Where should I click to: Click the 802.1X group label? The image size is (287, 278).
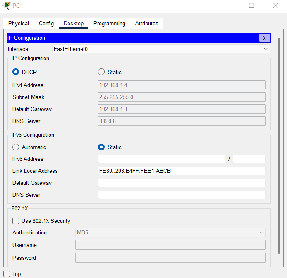(20, 208)
